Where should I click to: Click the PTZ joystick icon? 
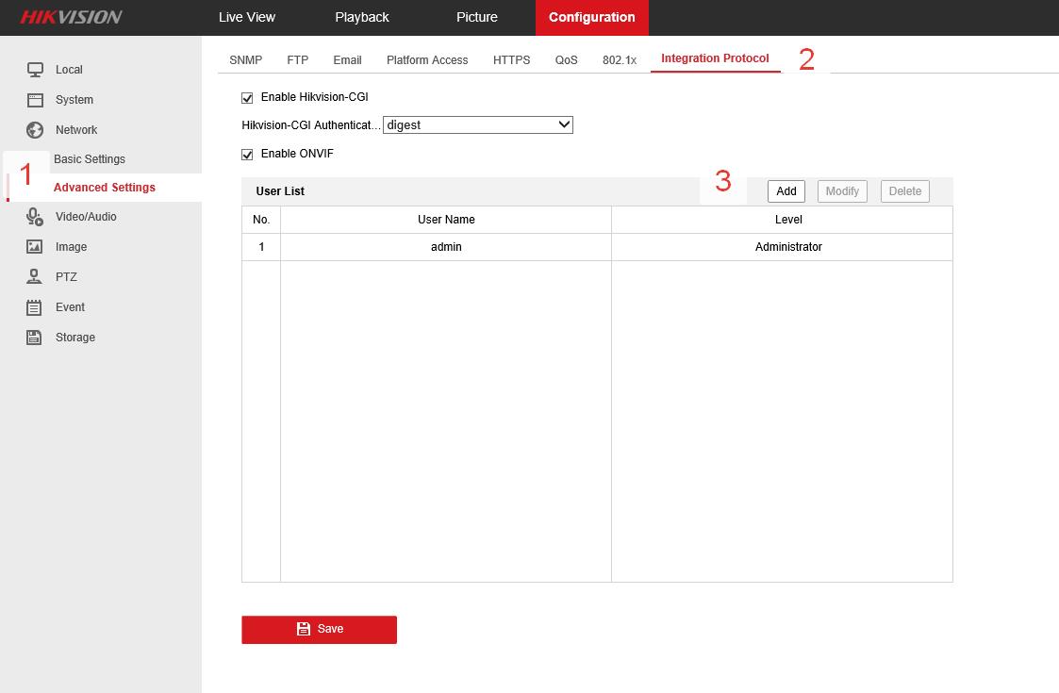[35, 277]
